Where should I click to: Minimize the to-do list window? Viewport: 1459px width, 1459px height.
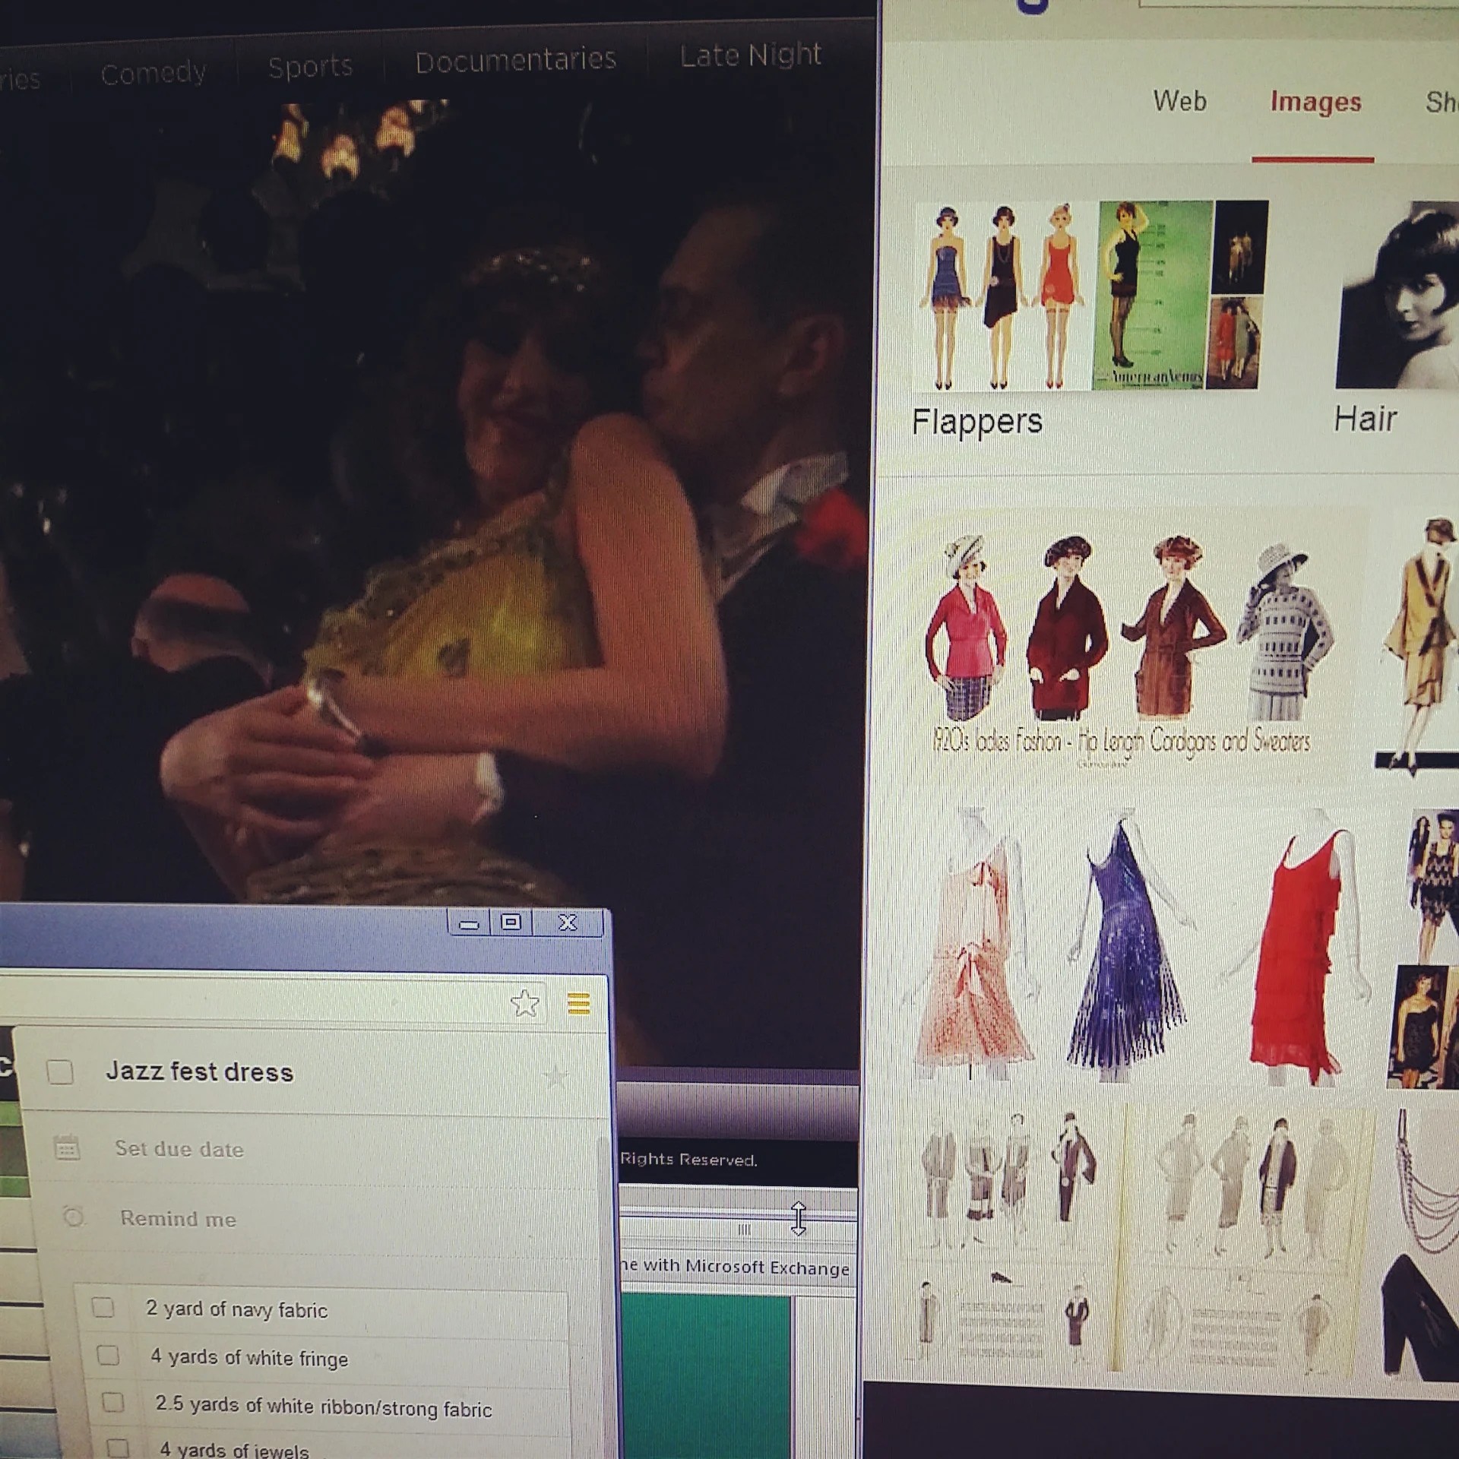(x=469, y=924)
